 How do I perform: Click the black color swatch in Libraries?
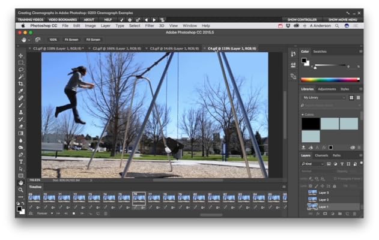(x=311, y=123)
